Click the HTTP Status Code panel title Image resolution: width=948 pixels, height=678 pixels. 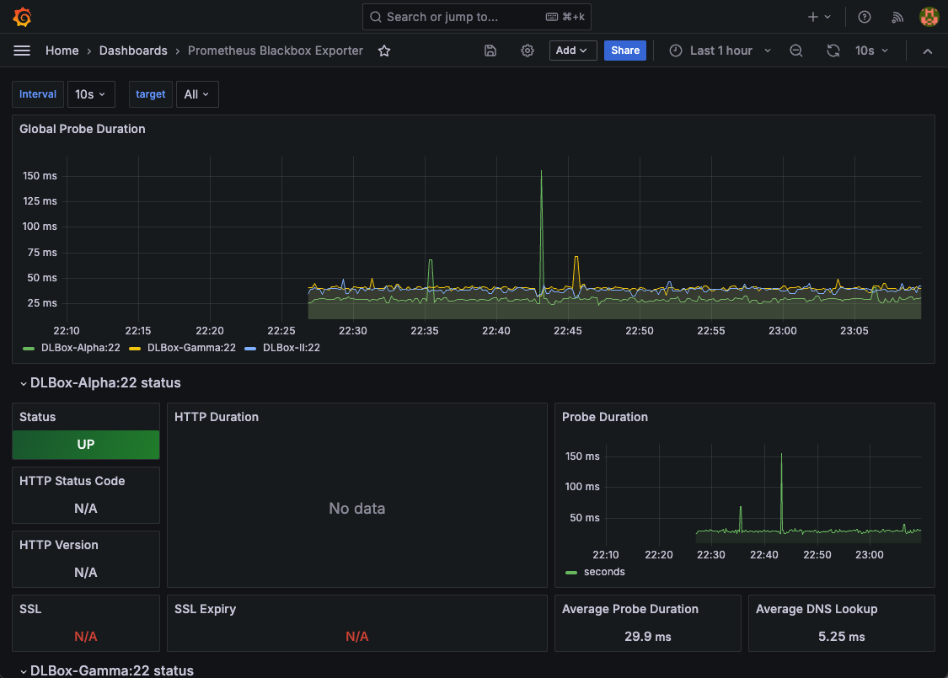[x=72, y=481]
